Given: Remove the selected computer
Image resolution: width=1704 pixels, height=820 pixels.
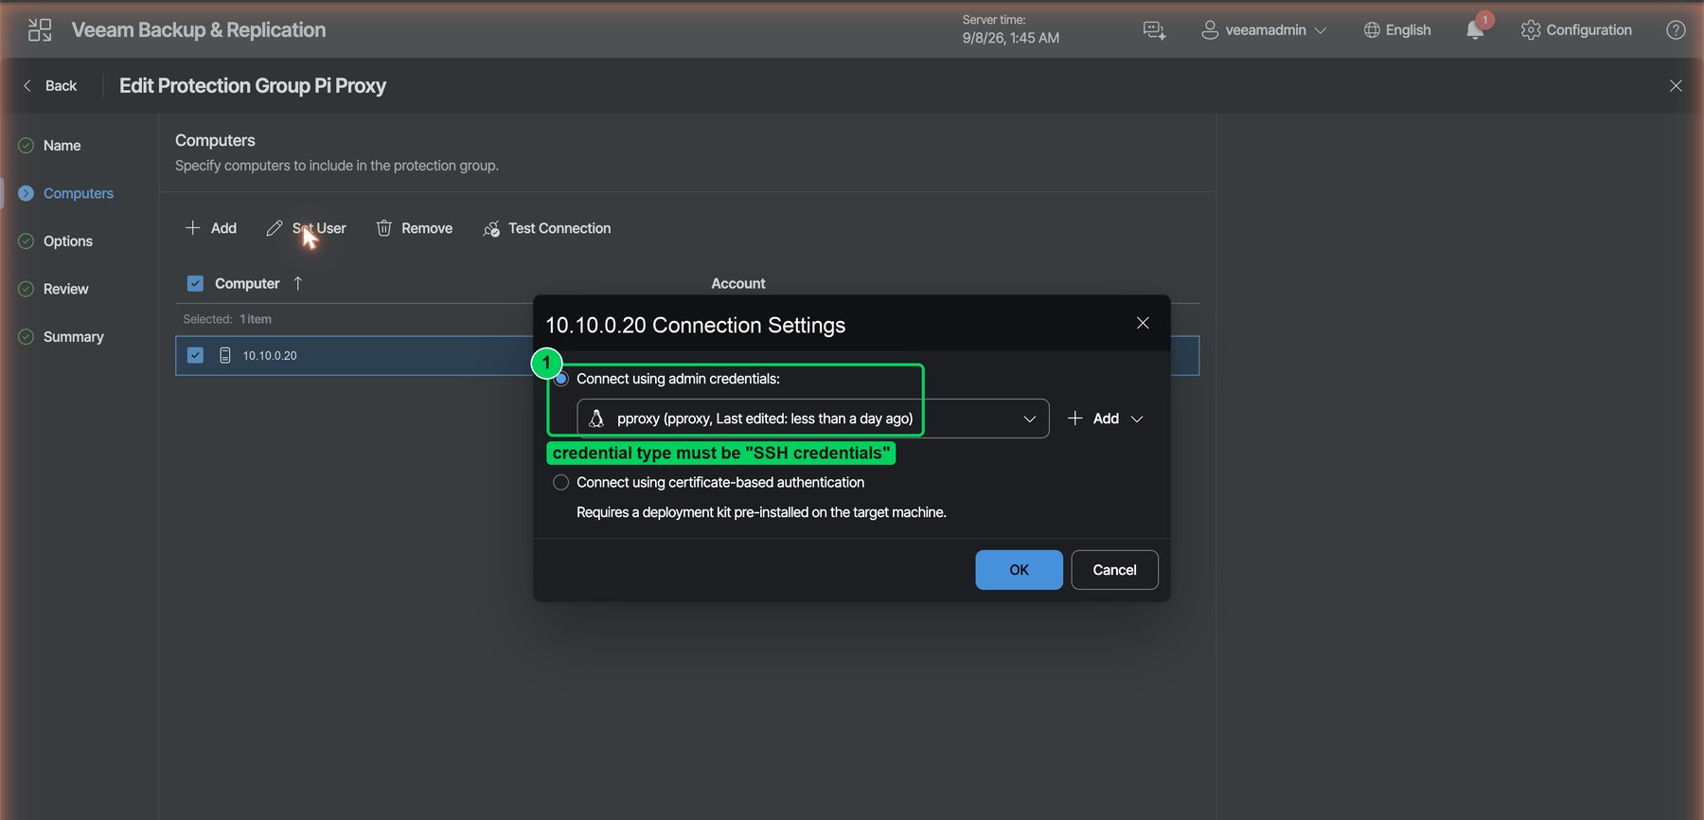Looking at the screenshot, I should [x=415, y=228].
